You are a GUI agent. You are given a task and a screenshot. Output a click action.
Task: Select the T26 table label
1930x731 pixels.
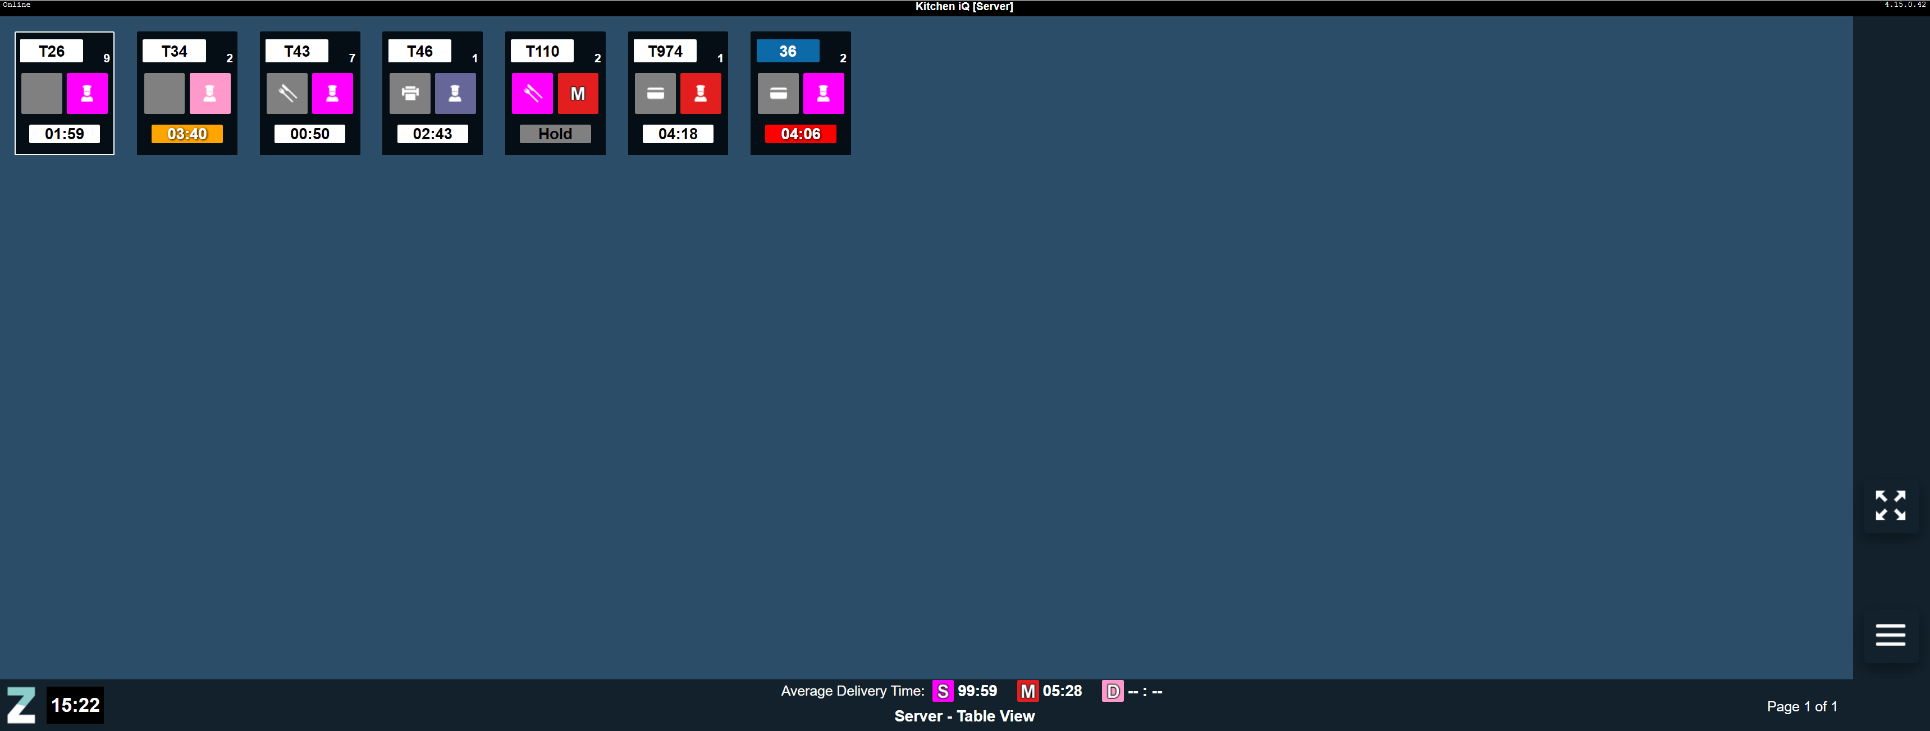(51, 51)
